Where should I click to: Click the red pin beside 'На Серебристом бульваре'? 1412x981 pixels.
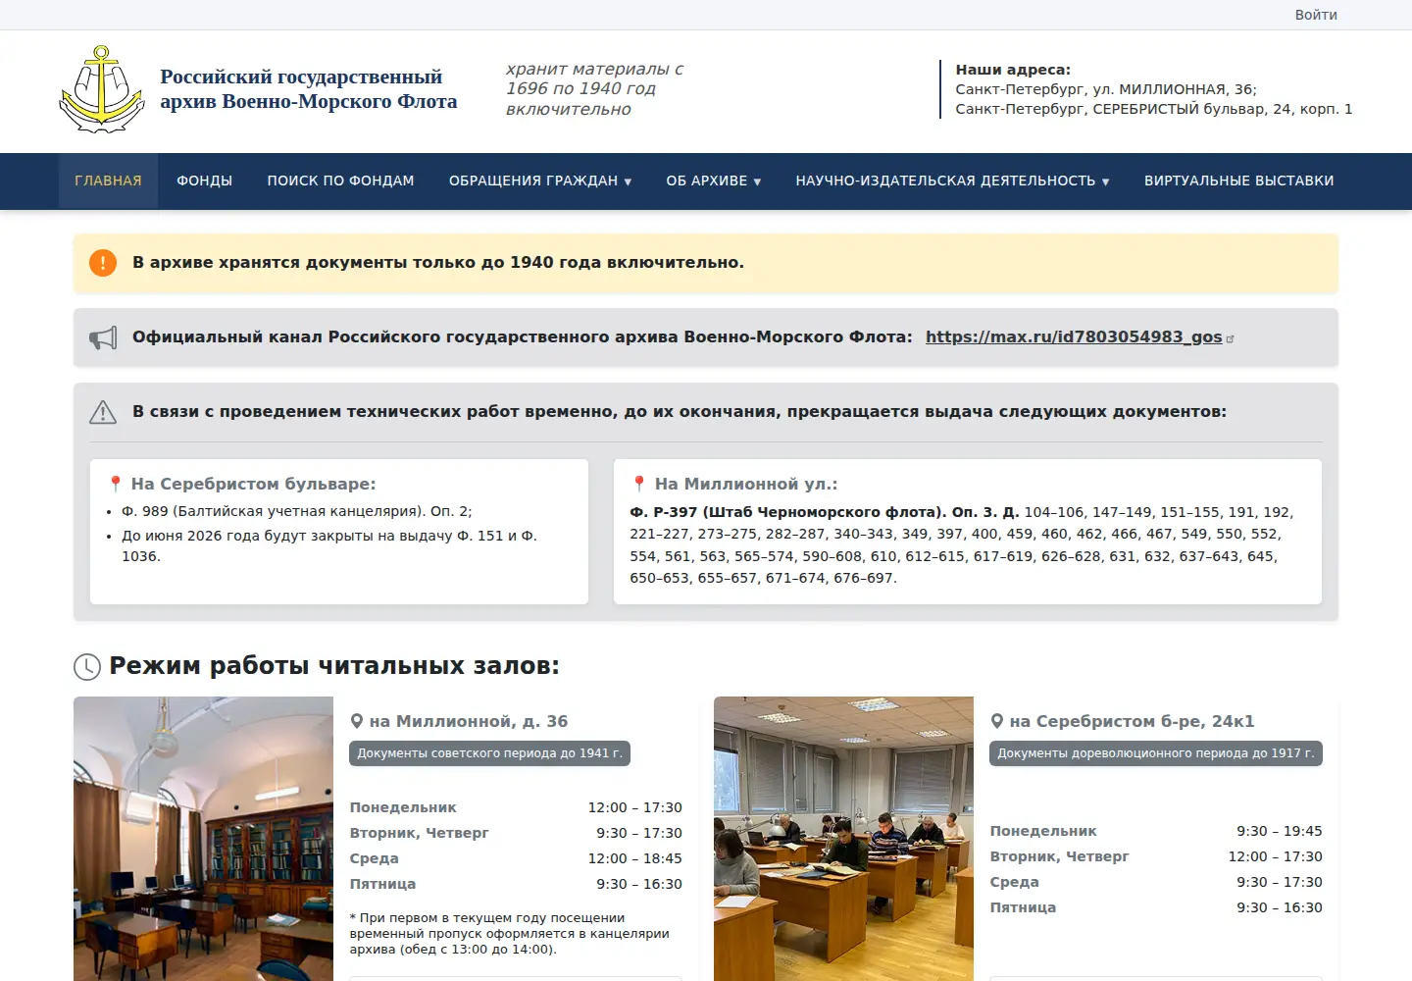tap(115, 484)
